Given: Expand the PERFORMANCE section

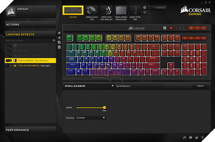Looking at the screenshot, I should 30,130.
